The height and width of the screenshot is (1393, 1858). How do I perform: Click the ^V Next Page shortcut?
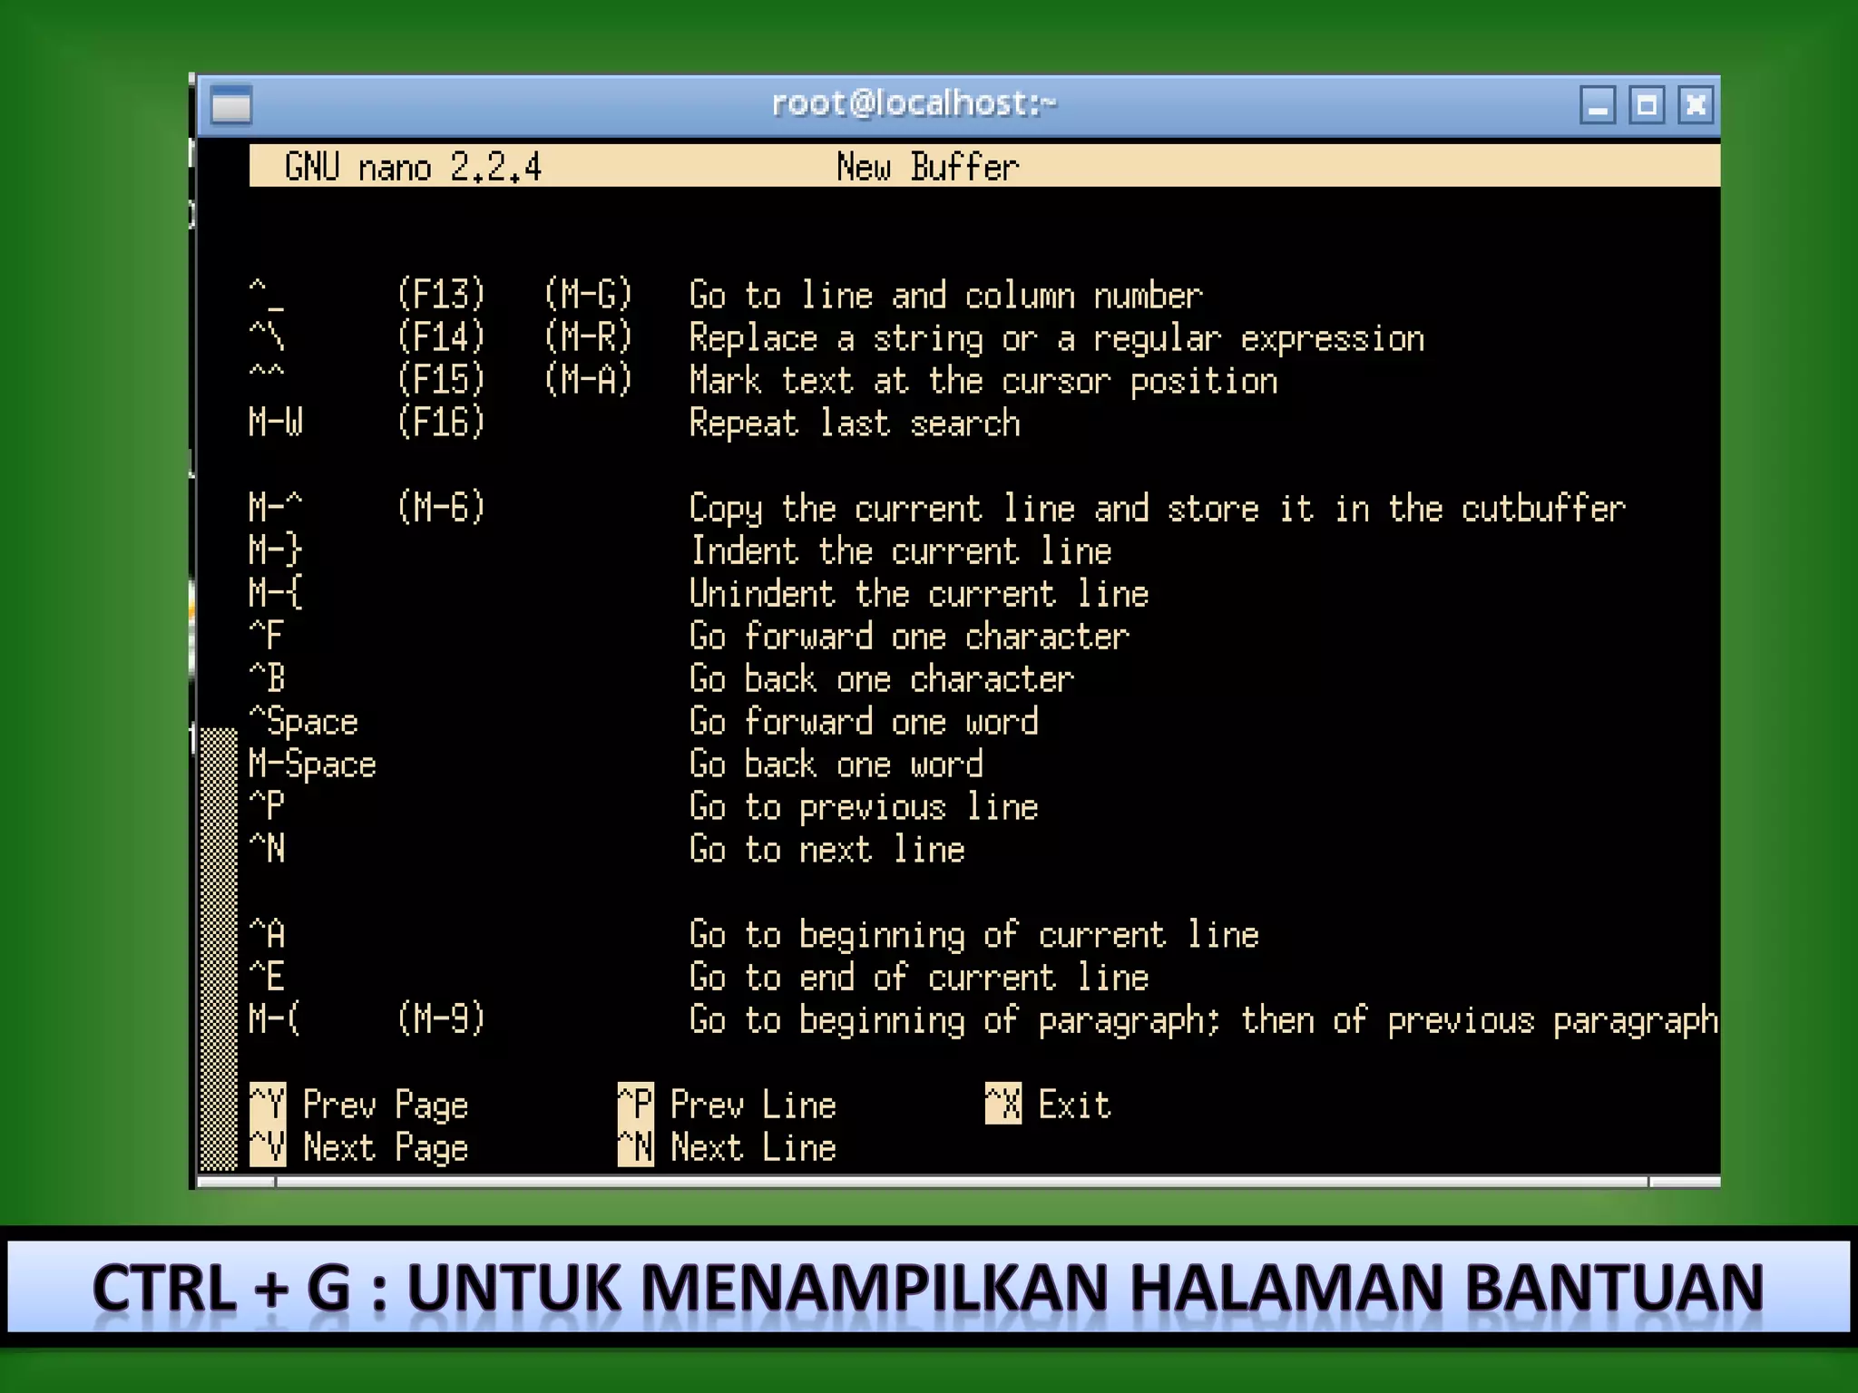click(x=359, y=1148)
